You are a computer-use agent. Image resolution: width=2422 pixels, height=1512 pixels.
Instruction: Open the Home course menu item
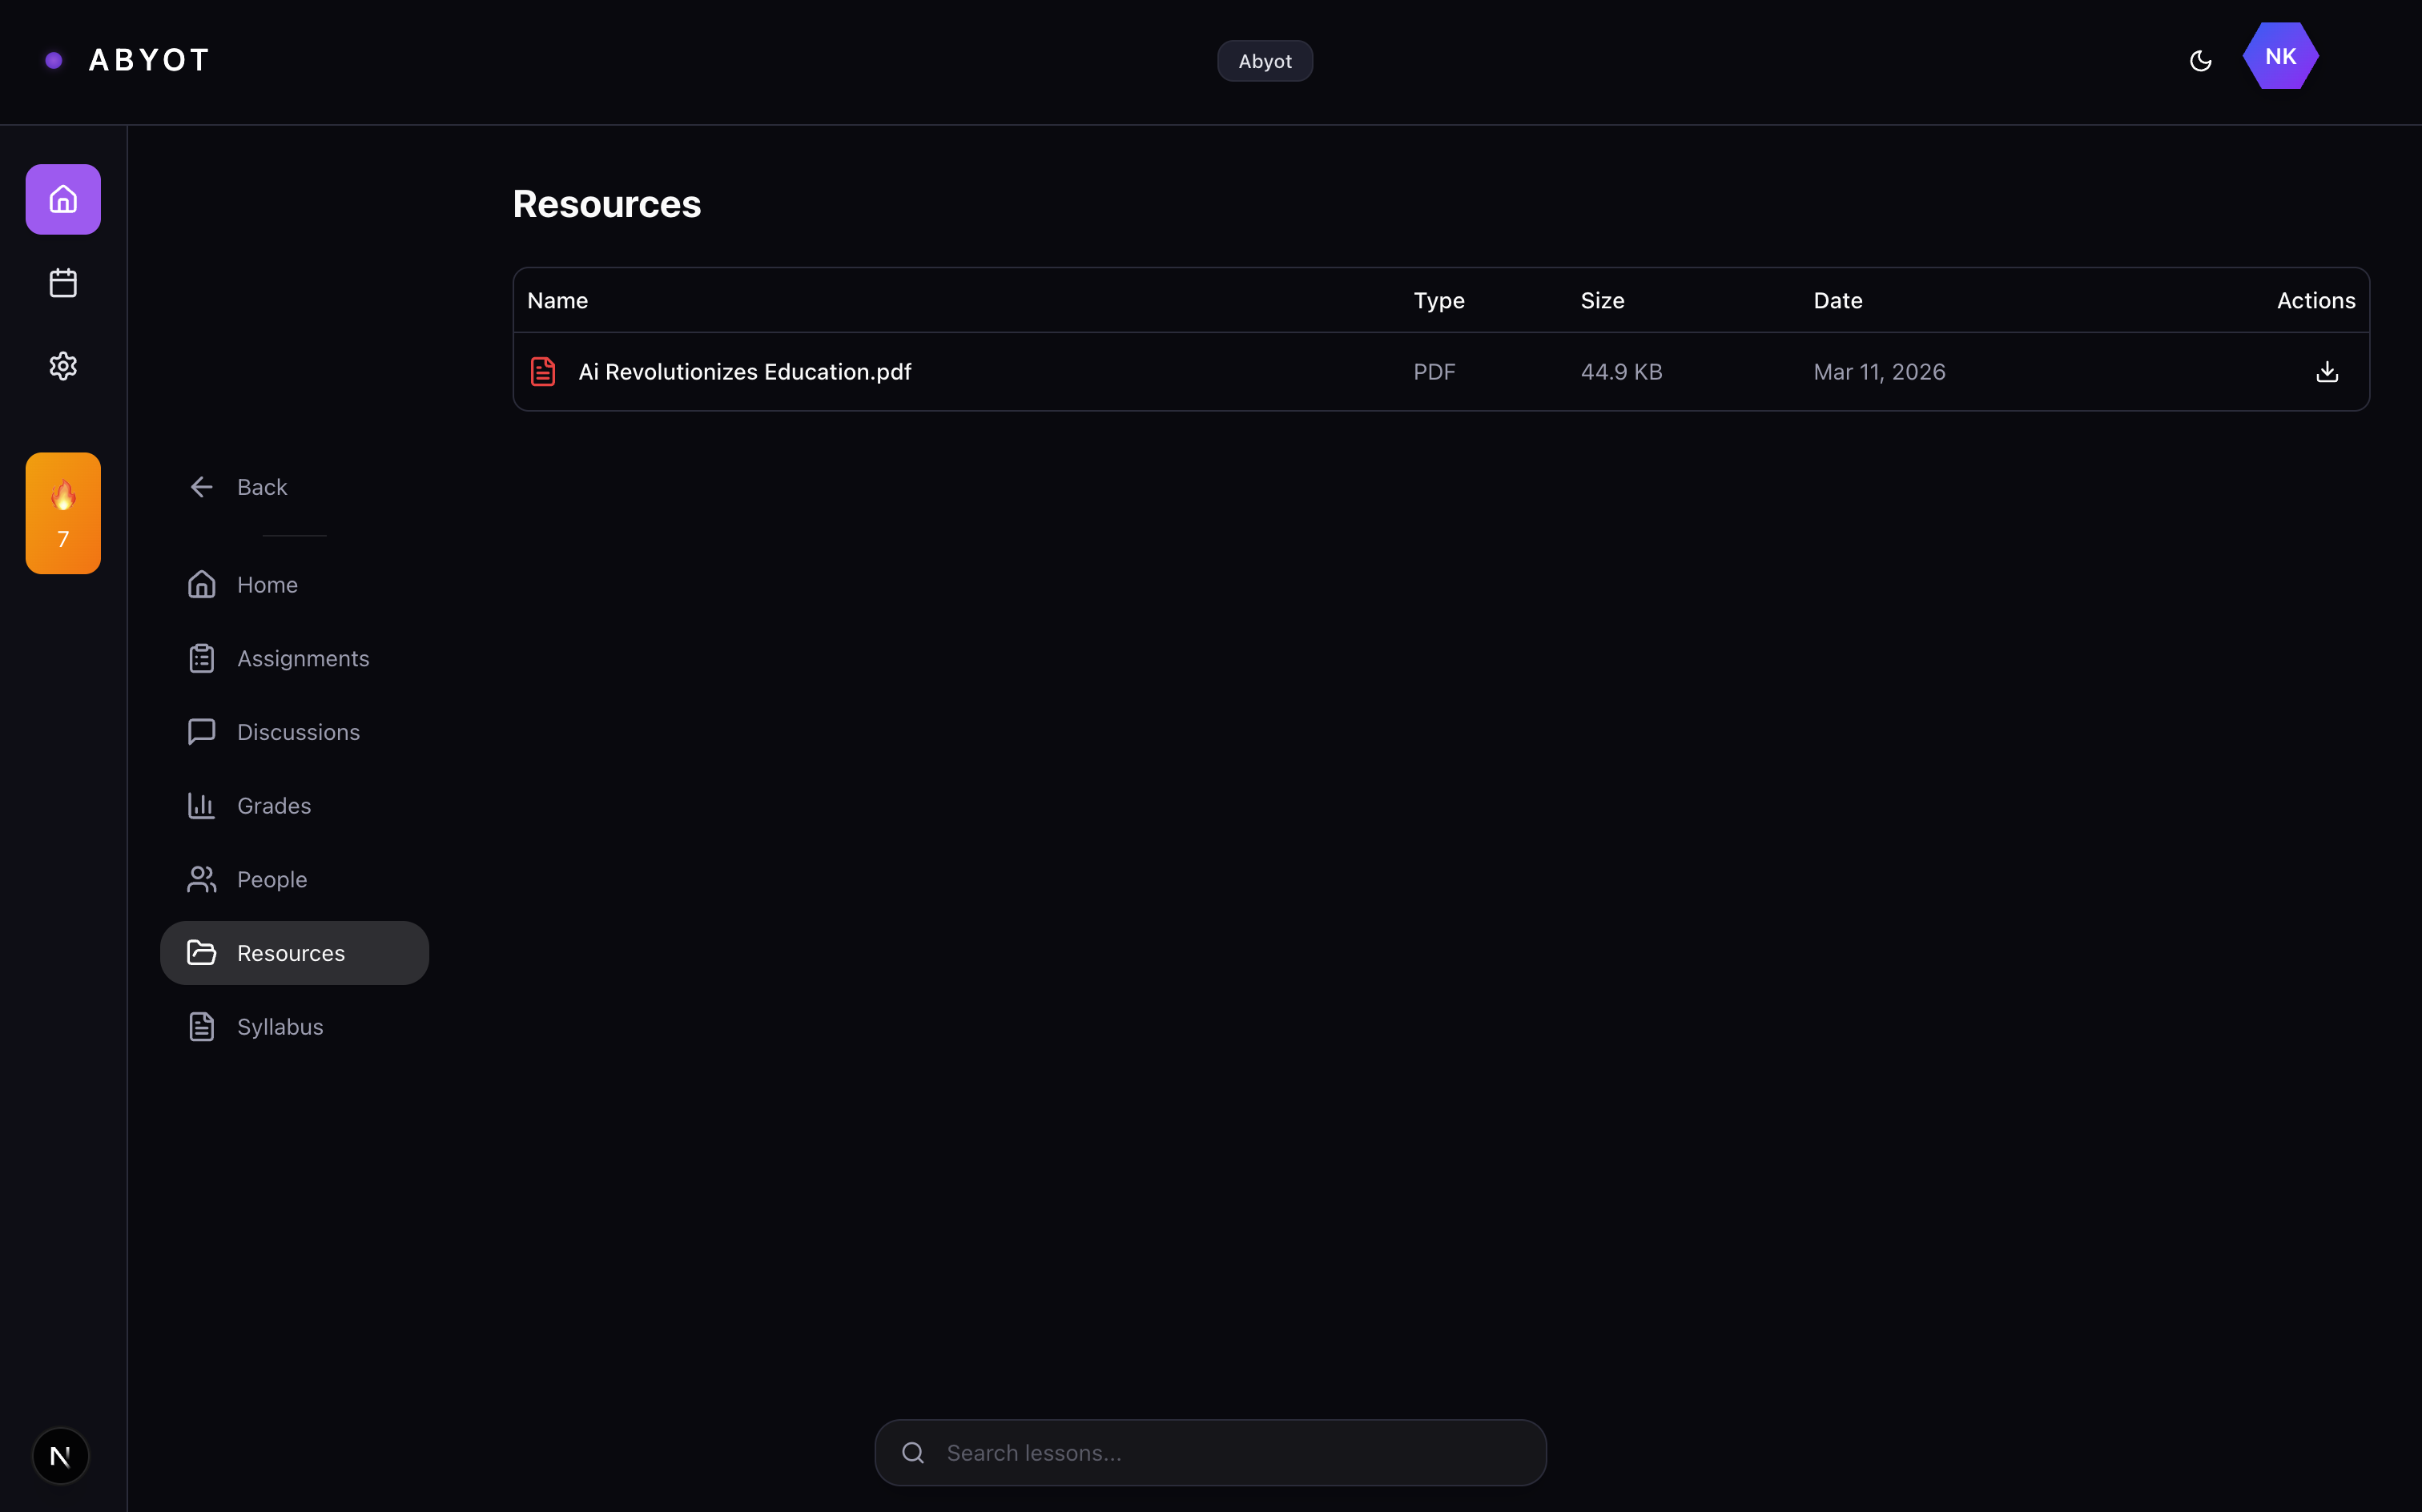click(266, 585)
